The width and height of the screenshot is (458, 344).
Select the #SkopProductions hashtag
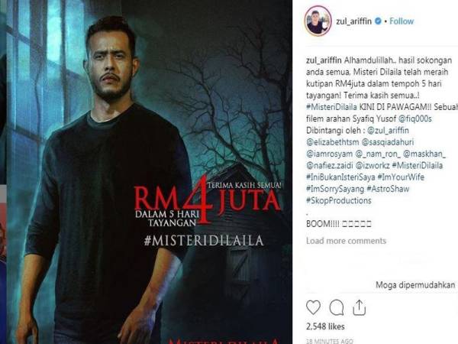(x=338, y=200)
